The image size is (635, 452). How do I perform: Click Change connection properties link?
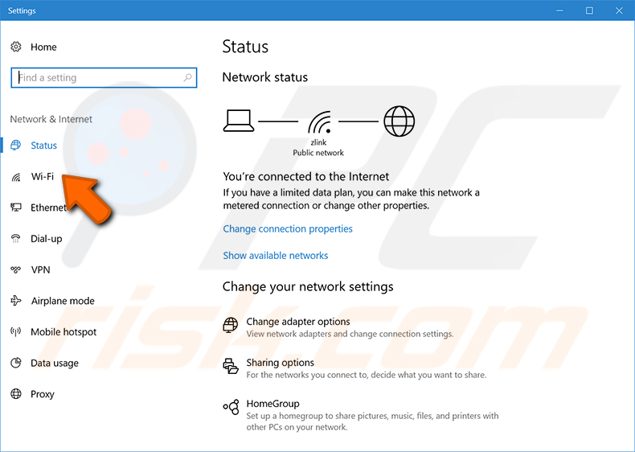point(288,229)
